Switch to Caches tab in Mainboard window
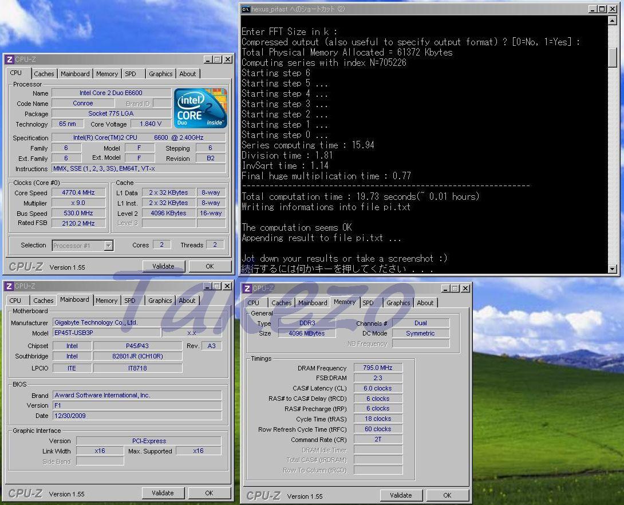This screenshot has width=624, height=505. click(x=44, y=301)
